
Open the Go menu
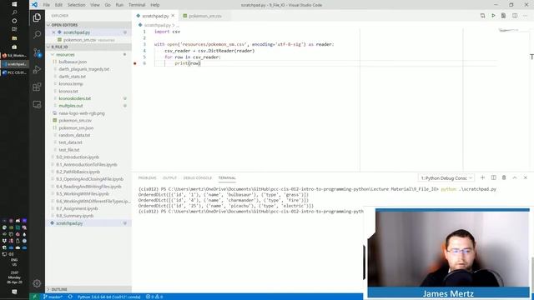pos(108,5)
